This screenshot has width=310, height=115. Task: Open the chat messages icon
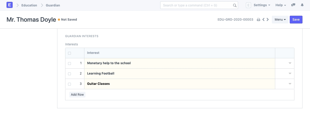click(293, 5)
